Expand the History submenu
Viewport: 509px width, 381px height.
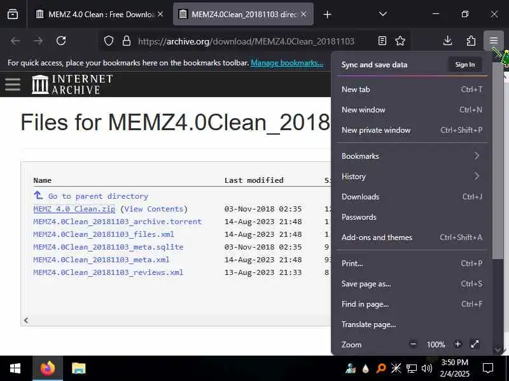pos(412,177)
